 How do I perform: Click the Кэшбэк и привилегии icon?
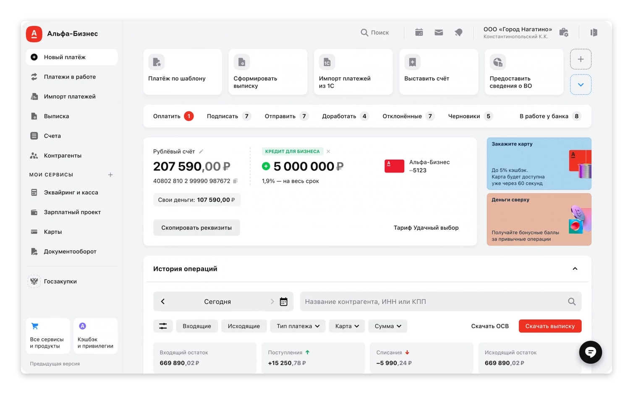[x=82, y=326]
